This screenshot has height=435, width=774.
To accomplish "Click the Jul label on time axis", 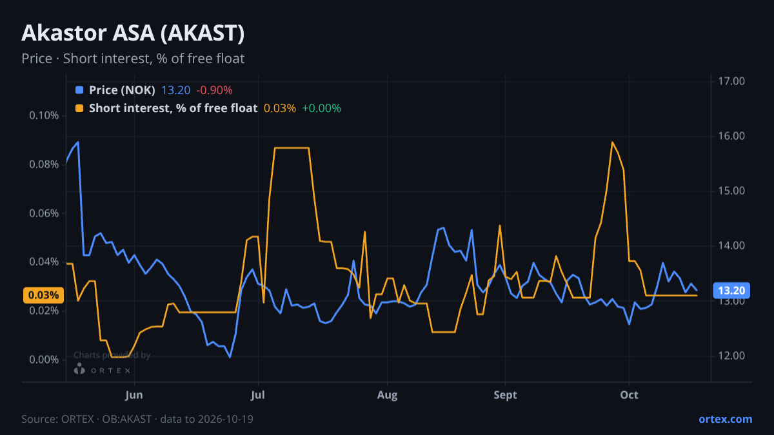I will tap(258, 395).
